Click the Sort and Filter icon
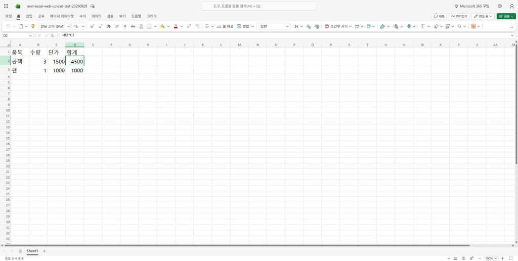Screen dimensions: 518x261 pos(448,26)
